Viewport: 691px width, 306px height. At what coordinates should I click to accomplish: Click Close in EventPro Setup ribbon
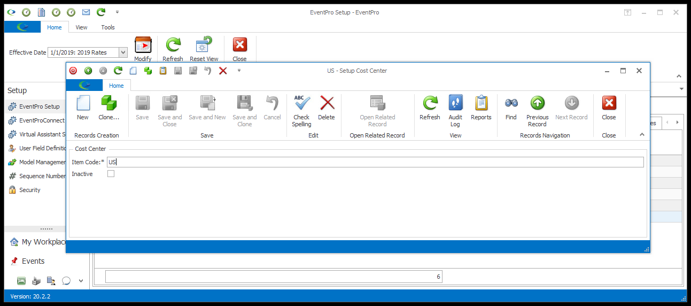pos(239,49)
